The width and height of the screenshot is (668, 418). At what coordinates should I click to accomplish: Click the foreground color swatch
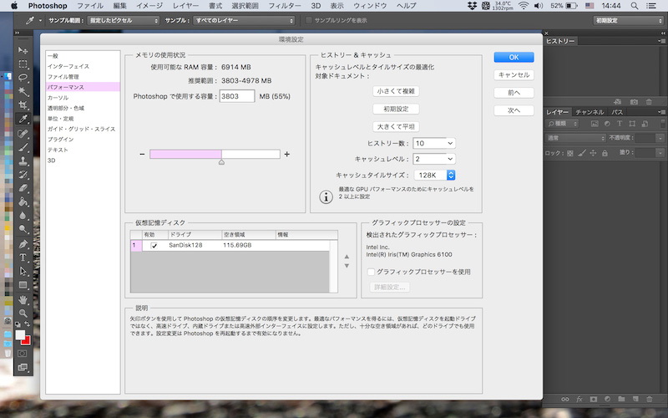[x=19, y=335]
